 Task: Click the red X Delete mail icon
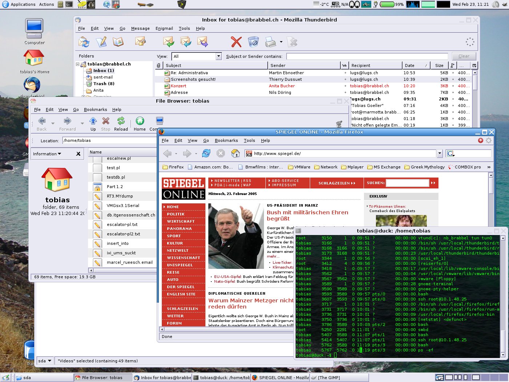236,42
